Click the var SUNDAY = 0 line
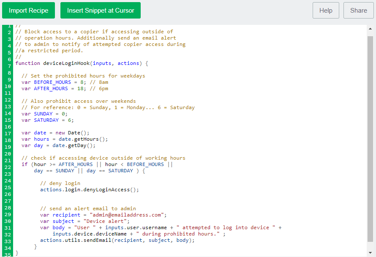 pos(45,114)
